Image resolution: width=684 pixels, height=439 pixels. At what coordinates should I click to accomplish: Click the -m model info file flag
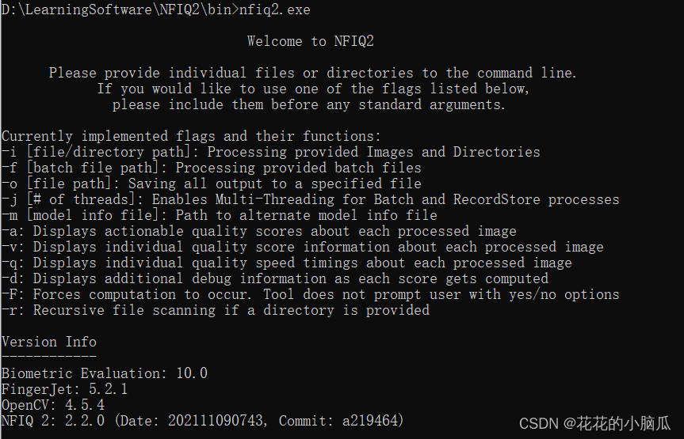pos(220,215)
